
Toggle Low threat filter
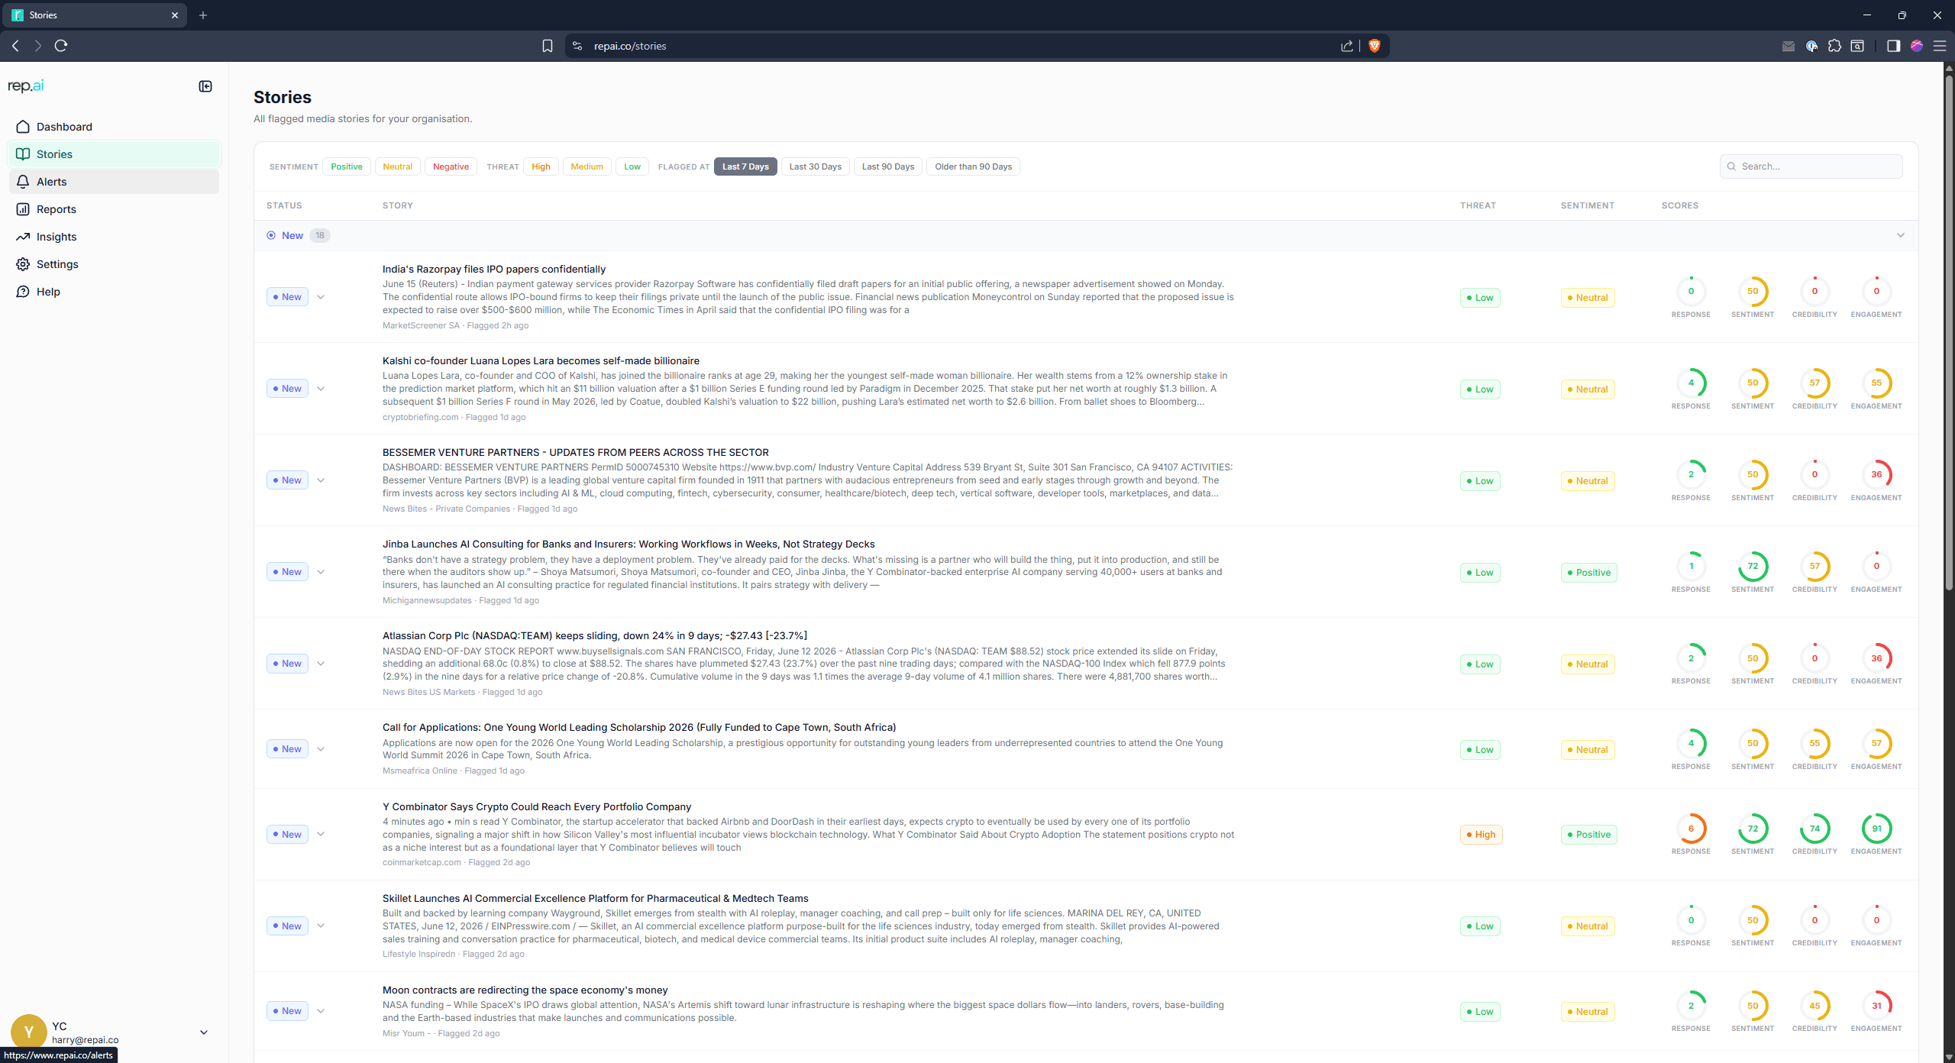[632, 166]
